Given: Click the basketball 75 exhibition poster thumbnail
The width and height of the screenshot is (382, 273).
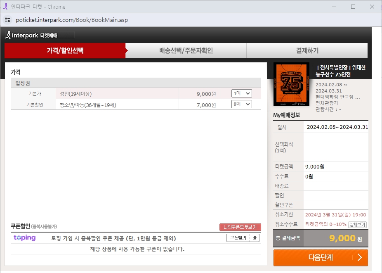Looking at the screenshot, I should pos(291,84).
